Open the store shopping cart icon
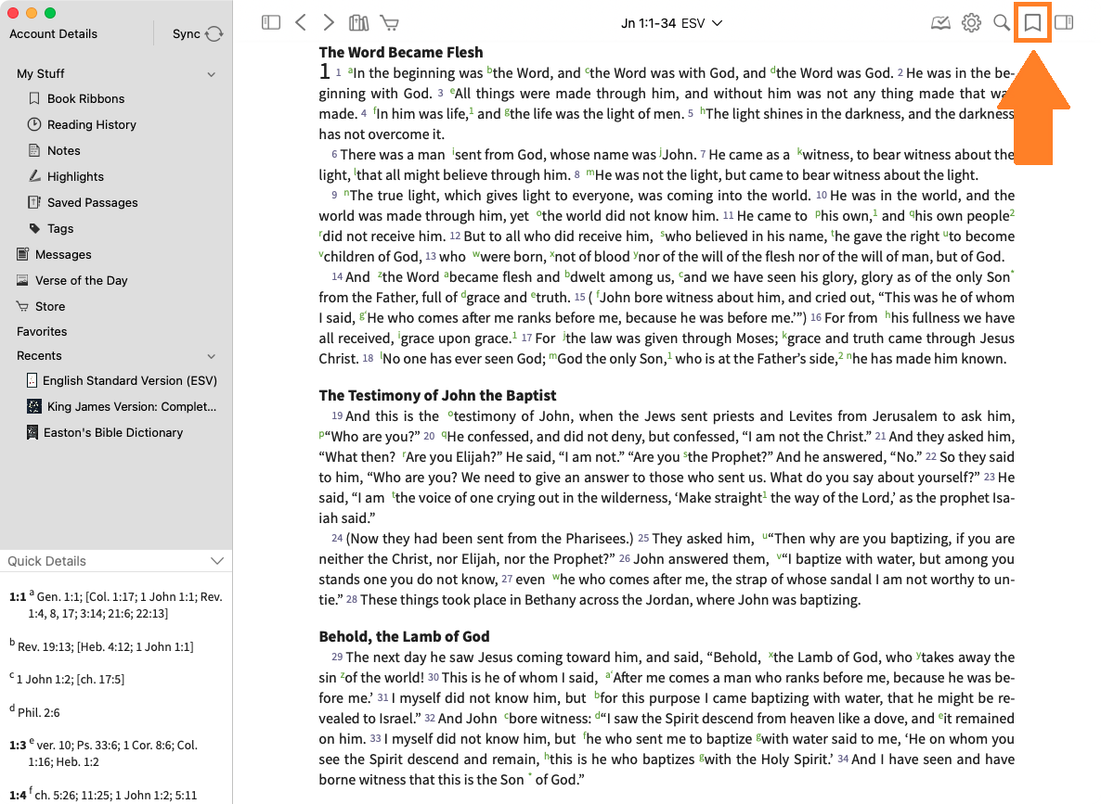Image resolution: width=1101 pixels, height=804 pixels. (390, 23)
